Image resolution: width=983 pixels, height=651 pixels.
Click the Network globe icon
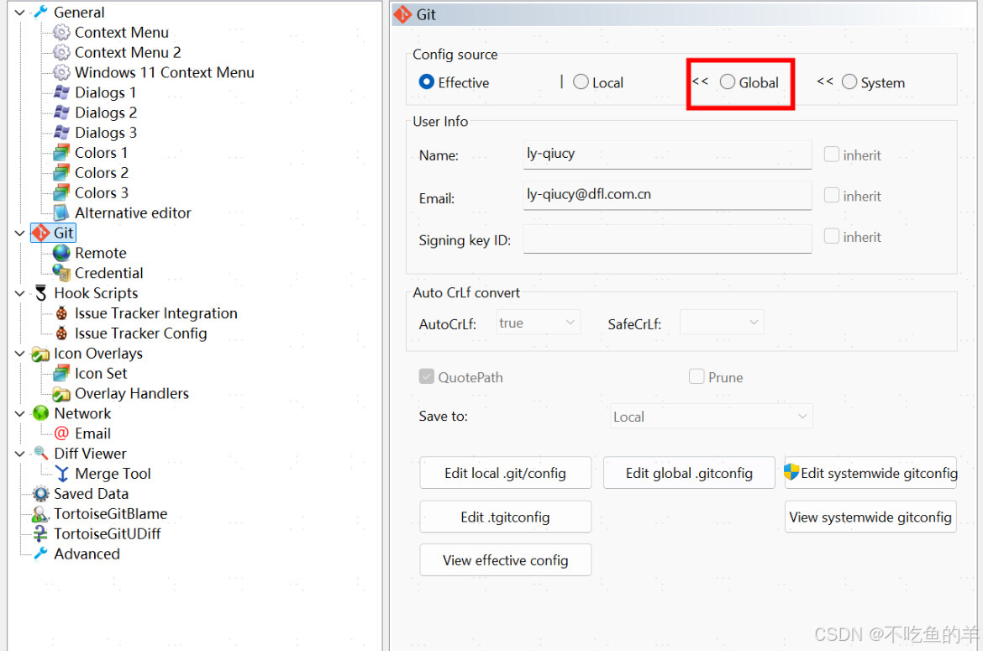pyautogui.click(x=41, y=413)
